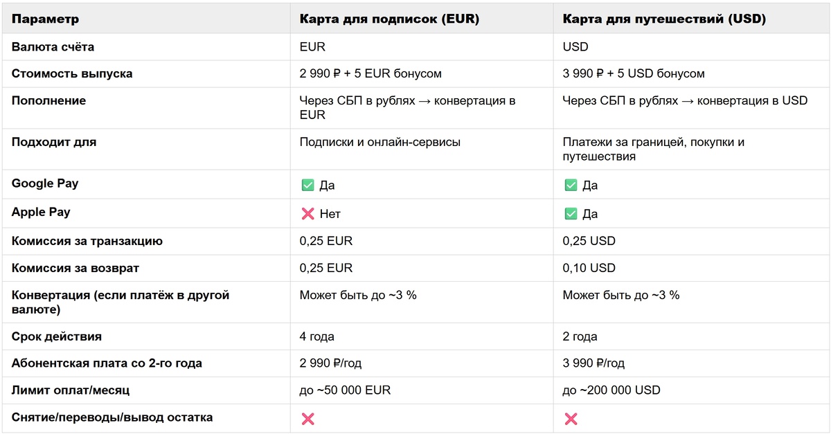This screenshot has width=831, height=434.
Task: Click the red cross for withdrawals under EUR card
Action: coord(307,419)
